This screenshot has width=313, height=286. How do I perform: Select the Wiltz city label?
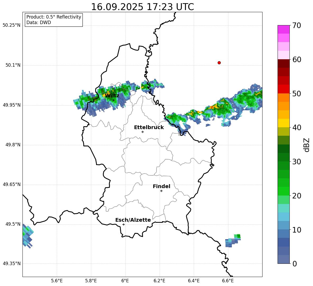(112, 96)
